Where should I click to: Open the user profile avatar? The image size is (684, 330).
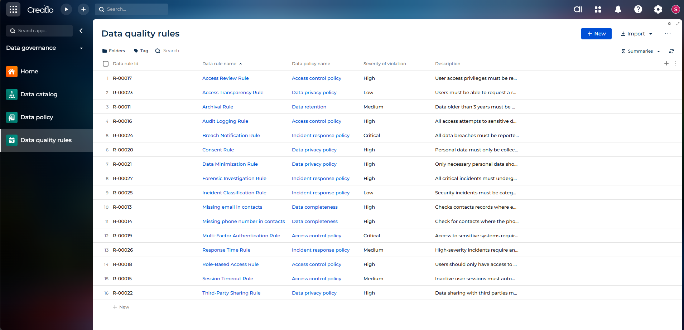[676, 9]
